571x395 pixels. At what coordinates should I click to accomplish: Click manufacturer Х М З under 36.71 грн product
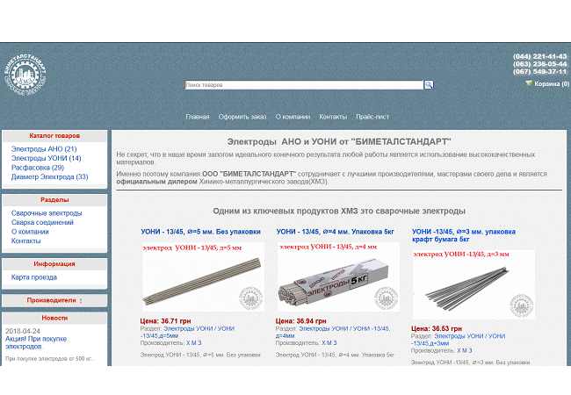click(194, 343)
